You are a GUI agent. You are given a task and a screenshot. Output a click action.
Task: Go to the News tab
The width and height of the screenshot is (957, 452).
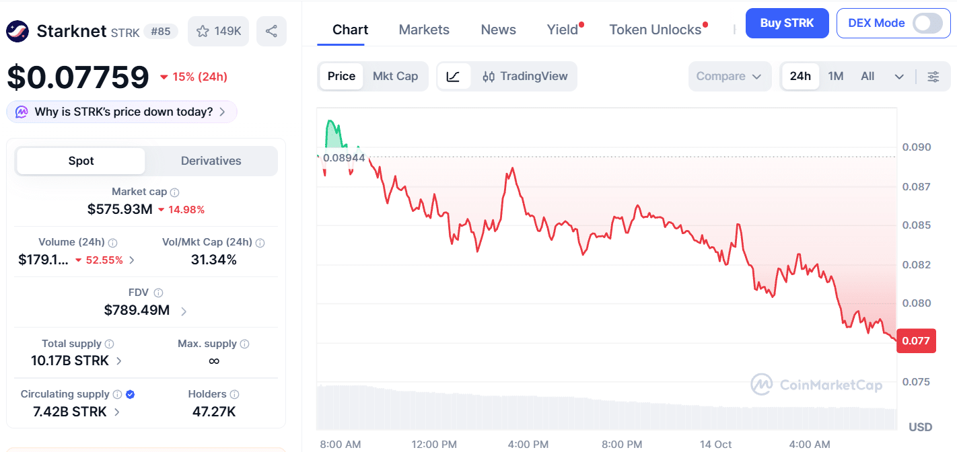tap(499, 30)
